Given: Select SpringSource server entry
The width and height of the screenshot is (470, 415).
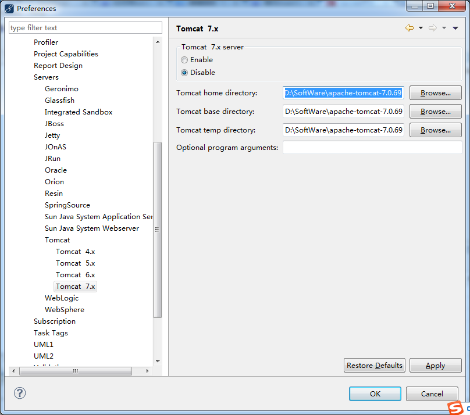Looking at the screenshot, I should (67, 205).
